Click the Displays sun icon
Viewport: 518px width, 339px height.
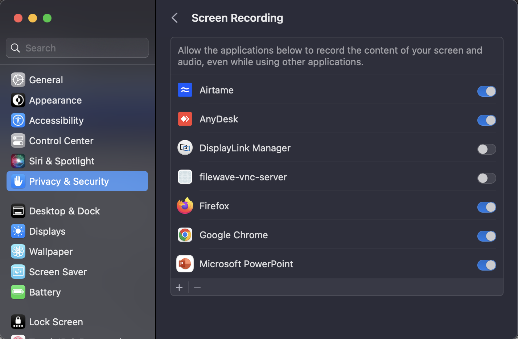[x=18, y=231]
